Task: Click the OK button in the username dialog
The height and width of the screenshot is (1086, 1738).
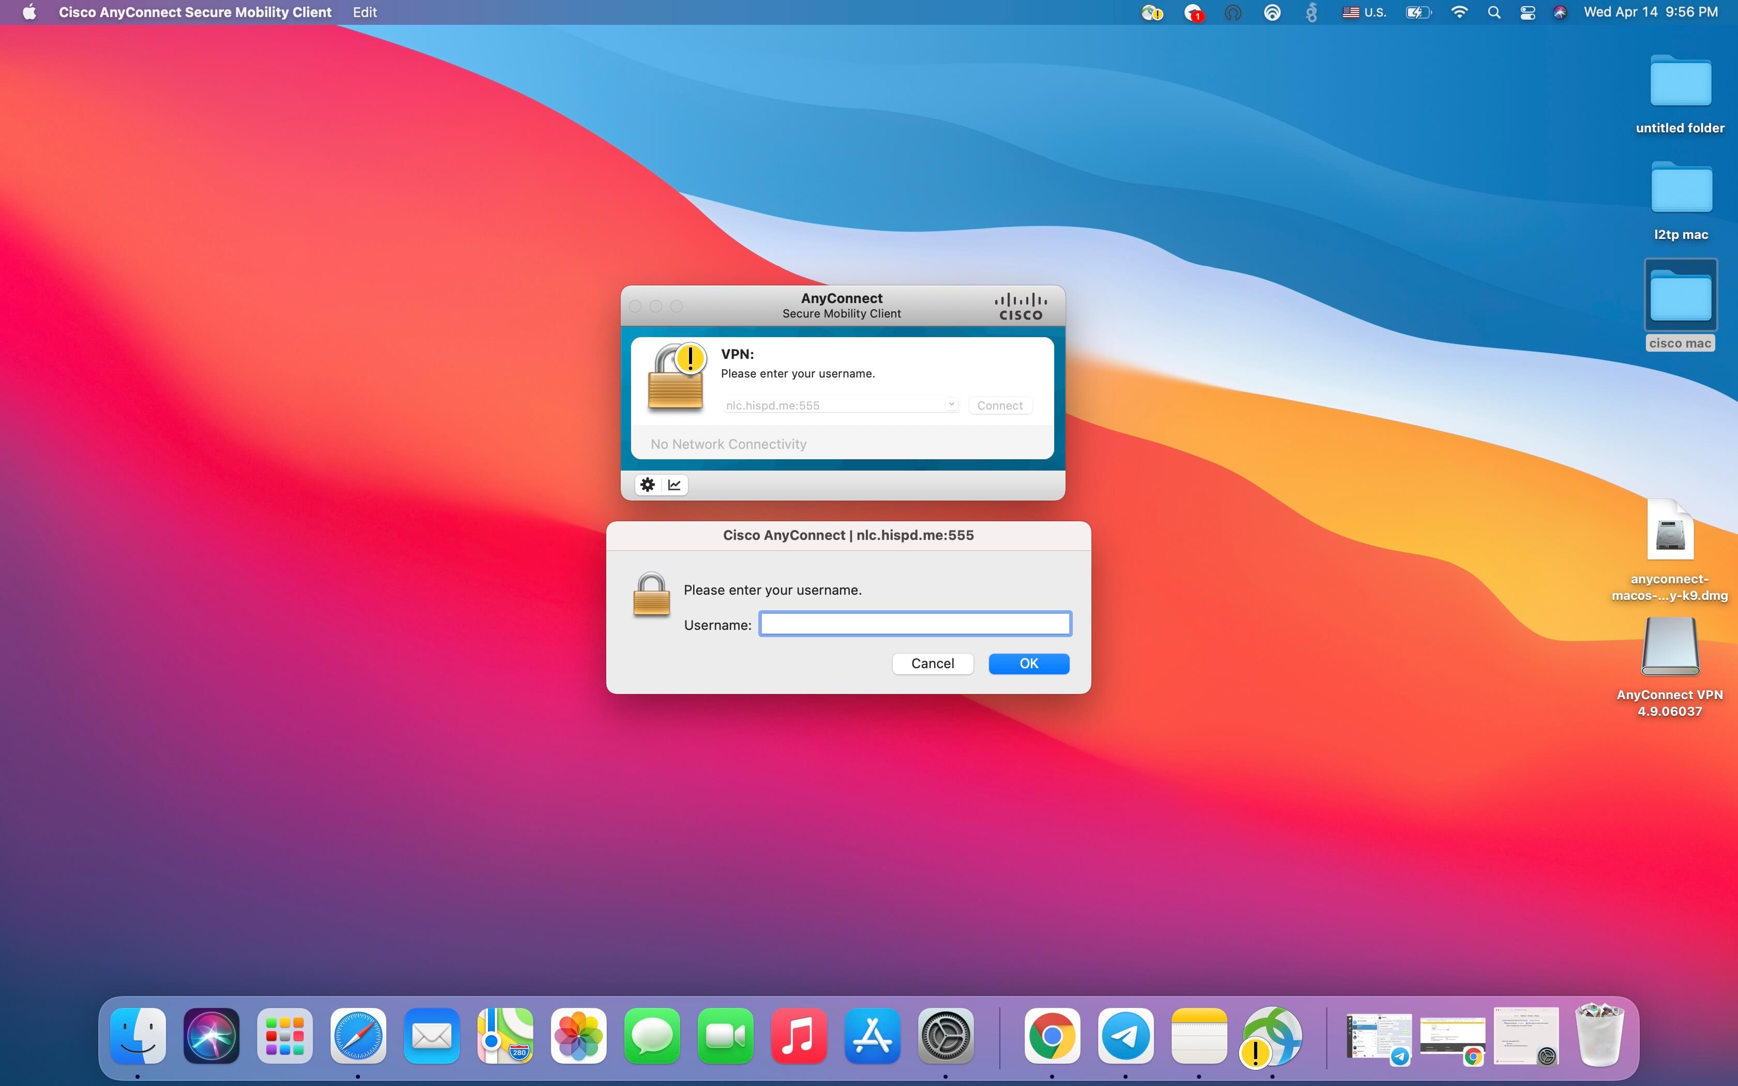Action: pyautogui.click(x=1028, y=663)
